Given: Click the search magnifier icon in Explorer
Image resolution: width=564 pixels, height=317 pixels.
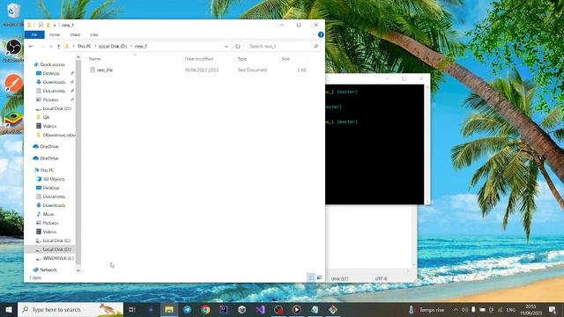Looking at the screenshot, I should (315, 47).
